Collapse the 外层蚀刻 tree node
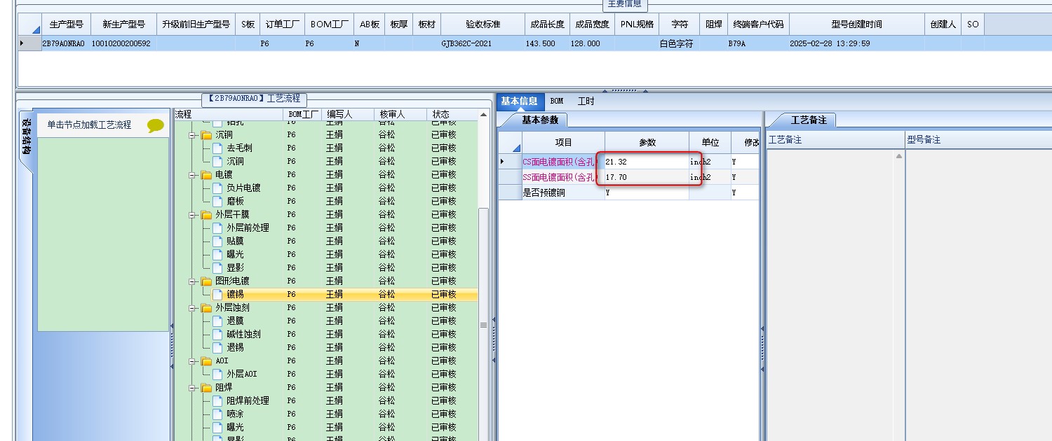Image resolution: width=1052 pixels, height=441 pixels. pos(192,308)
